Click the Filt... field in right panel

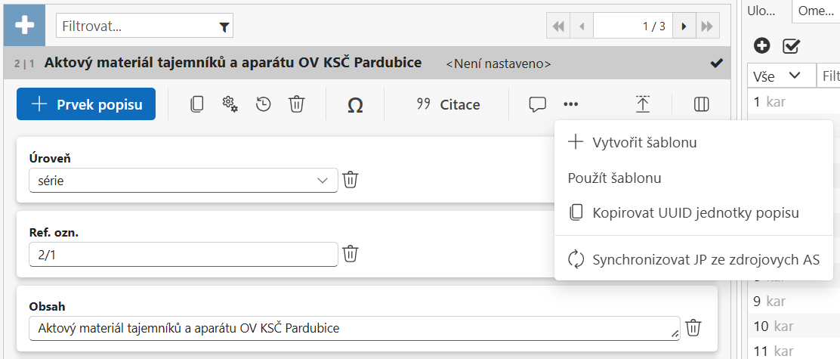pyautogui.click(x=828, y=76)
